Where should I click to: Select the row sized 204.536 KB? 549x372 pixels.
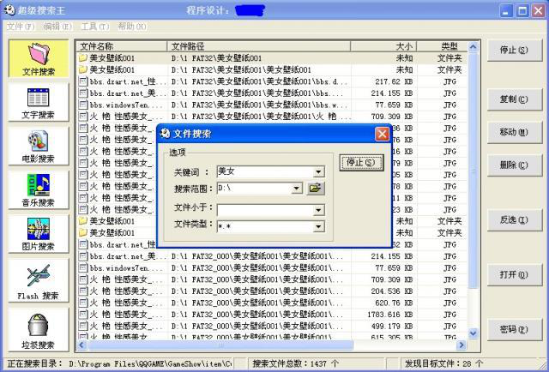point(272,291)
